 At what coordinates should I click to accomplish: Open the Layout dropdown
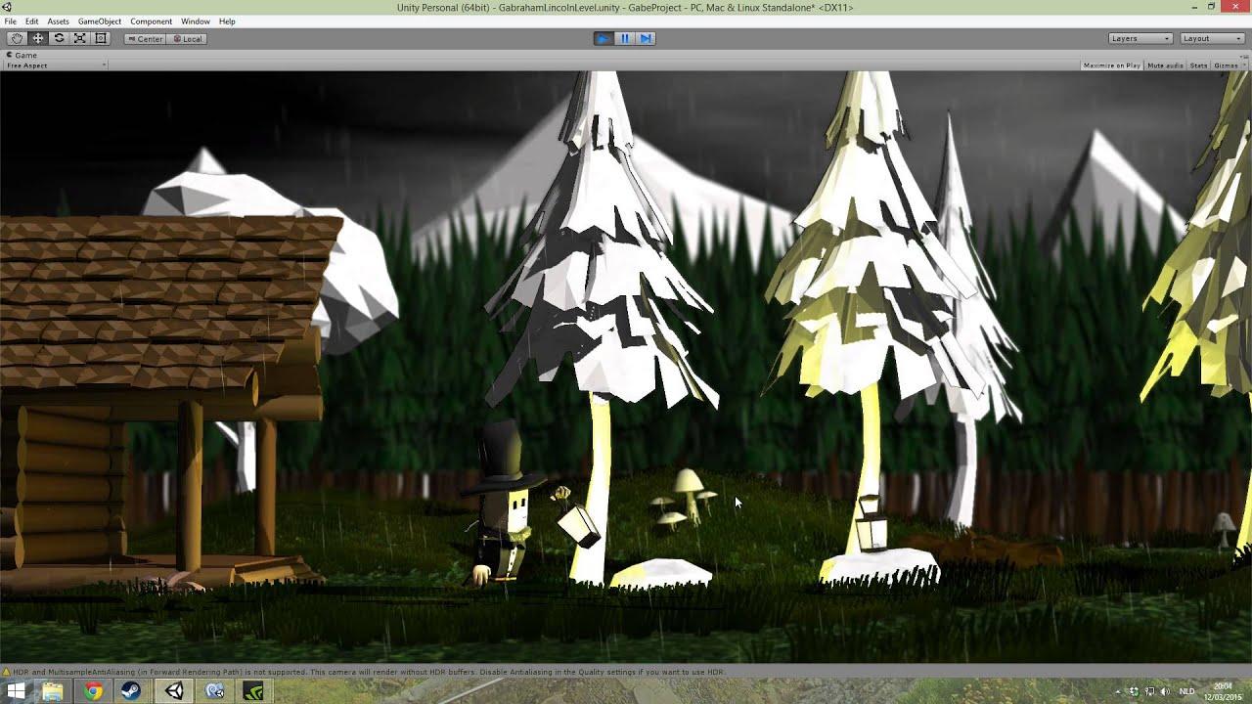click(1212, 38)
